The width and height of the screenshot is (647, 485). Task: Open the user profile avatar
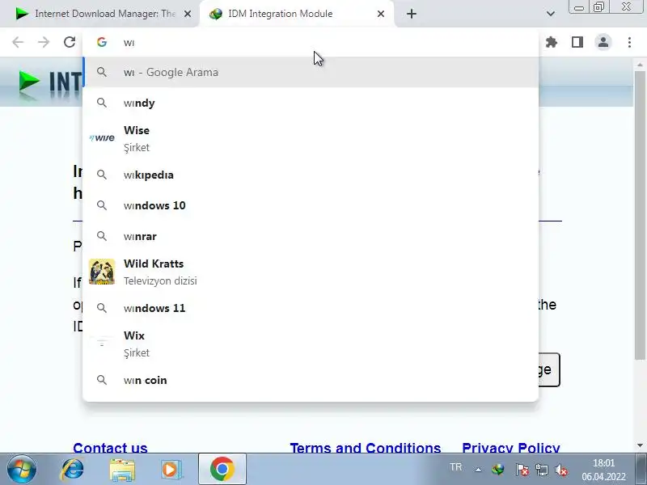(x=603, y=42)
